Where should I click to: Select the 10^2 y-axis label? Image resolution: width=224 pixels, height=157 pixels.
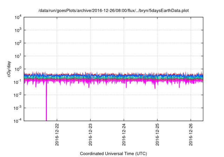click(18, 43)
